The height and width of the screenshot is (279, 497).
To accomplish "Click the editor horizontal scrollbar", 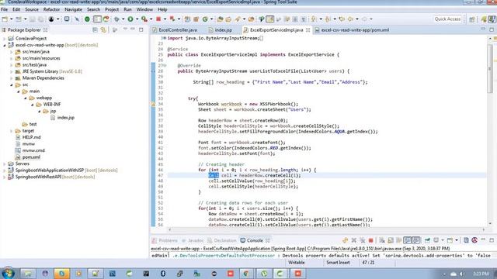I will [x=327, y=230].
